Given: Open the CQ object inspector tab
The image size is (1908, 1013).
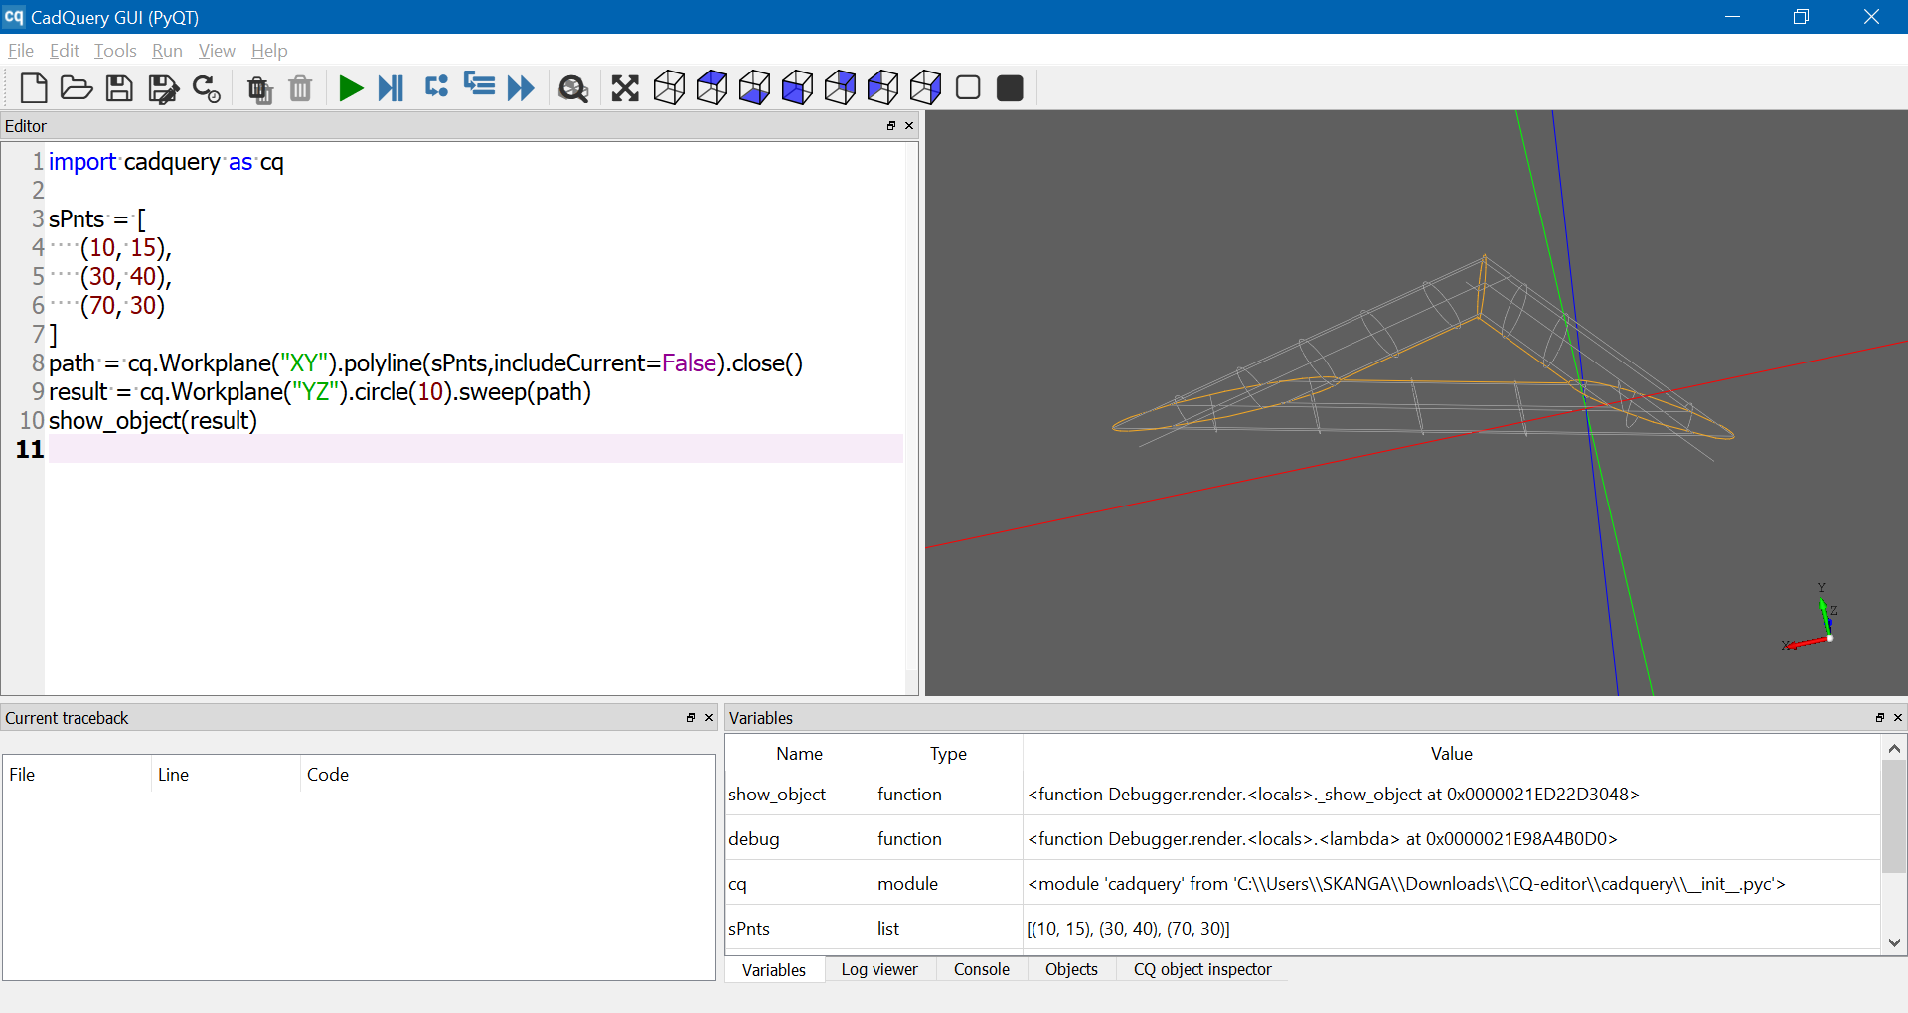Looking at the screenshot, I should (x=1202, y=970).
